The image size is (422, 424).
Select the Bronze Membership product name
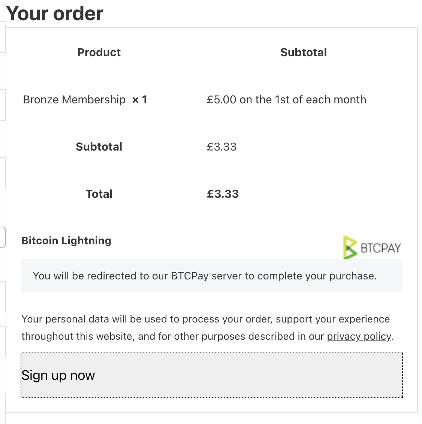(x=74, y=100)
